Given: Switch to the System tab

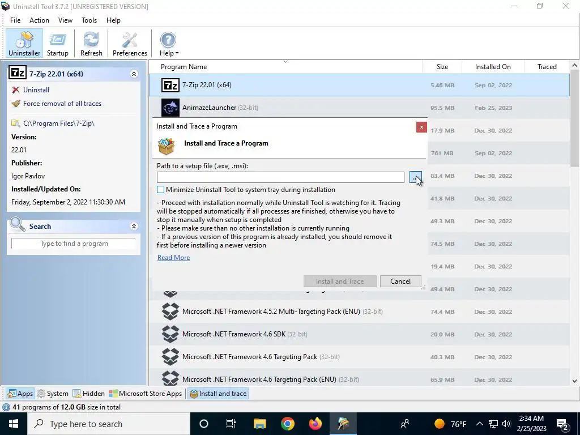Looking at the screenshot, I should (x=53, y=394).
